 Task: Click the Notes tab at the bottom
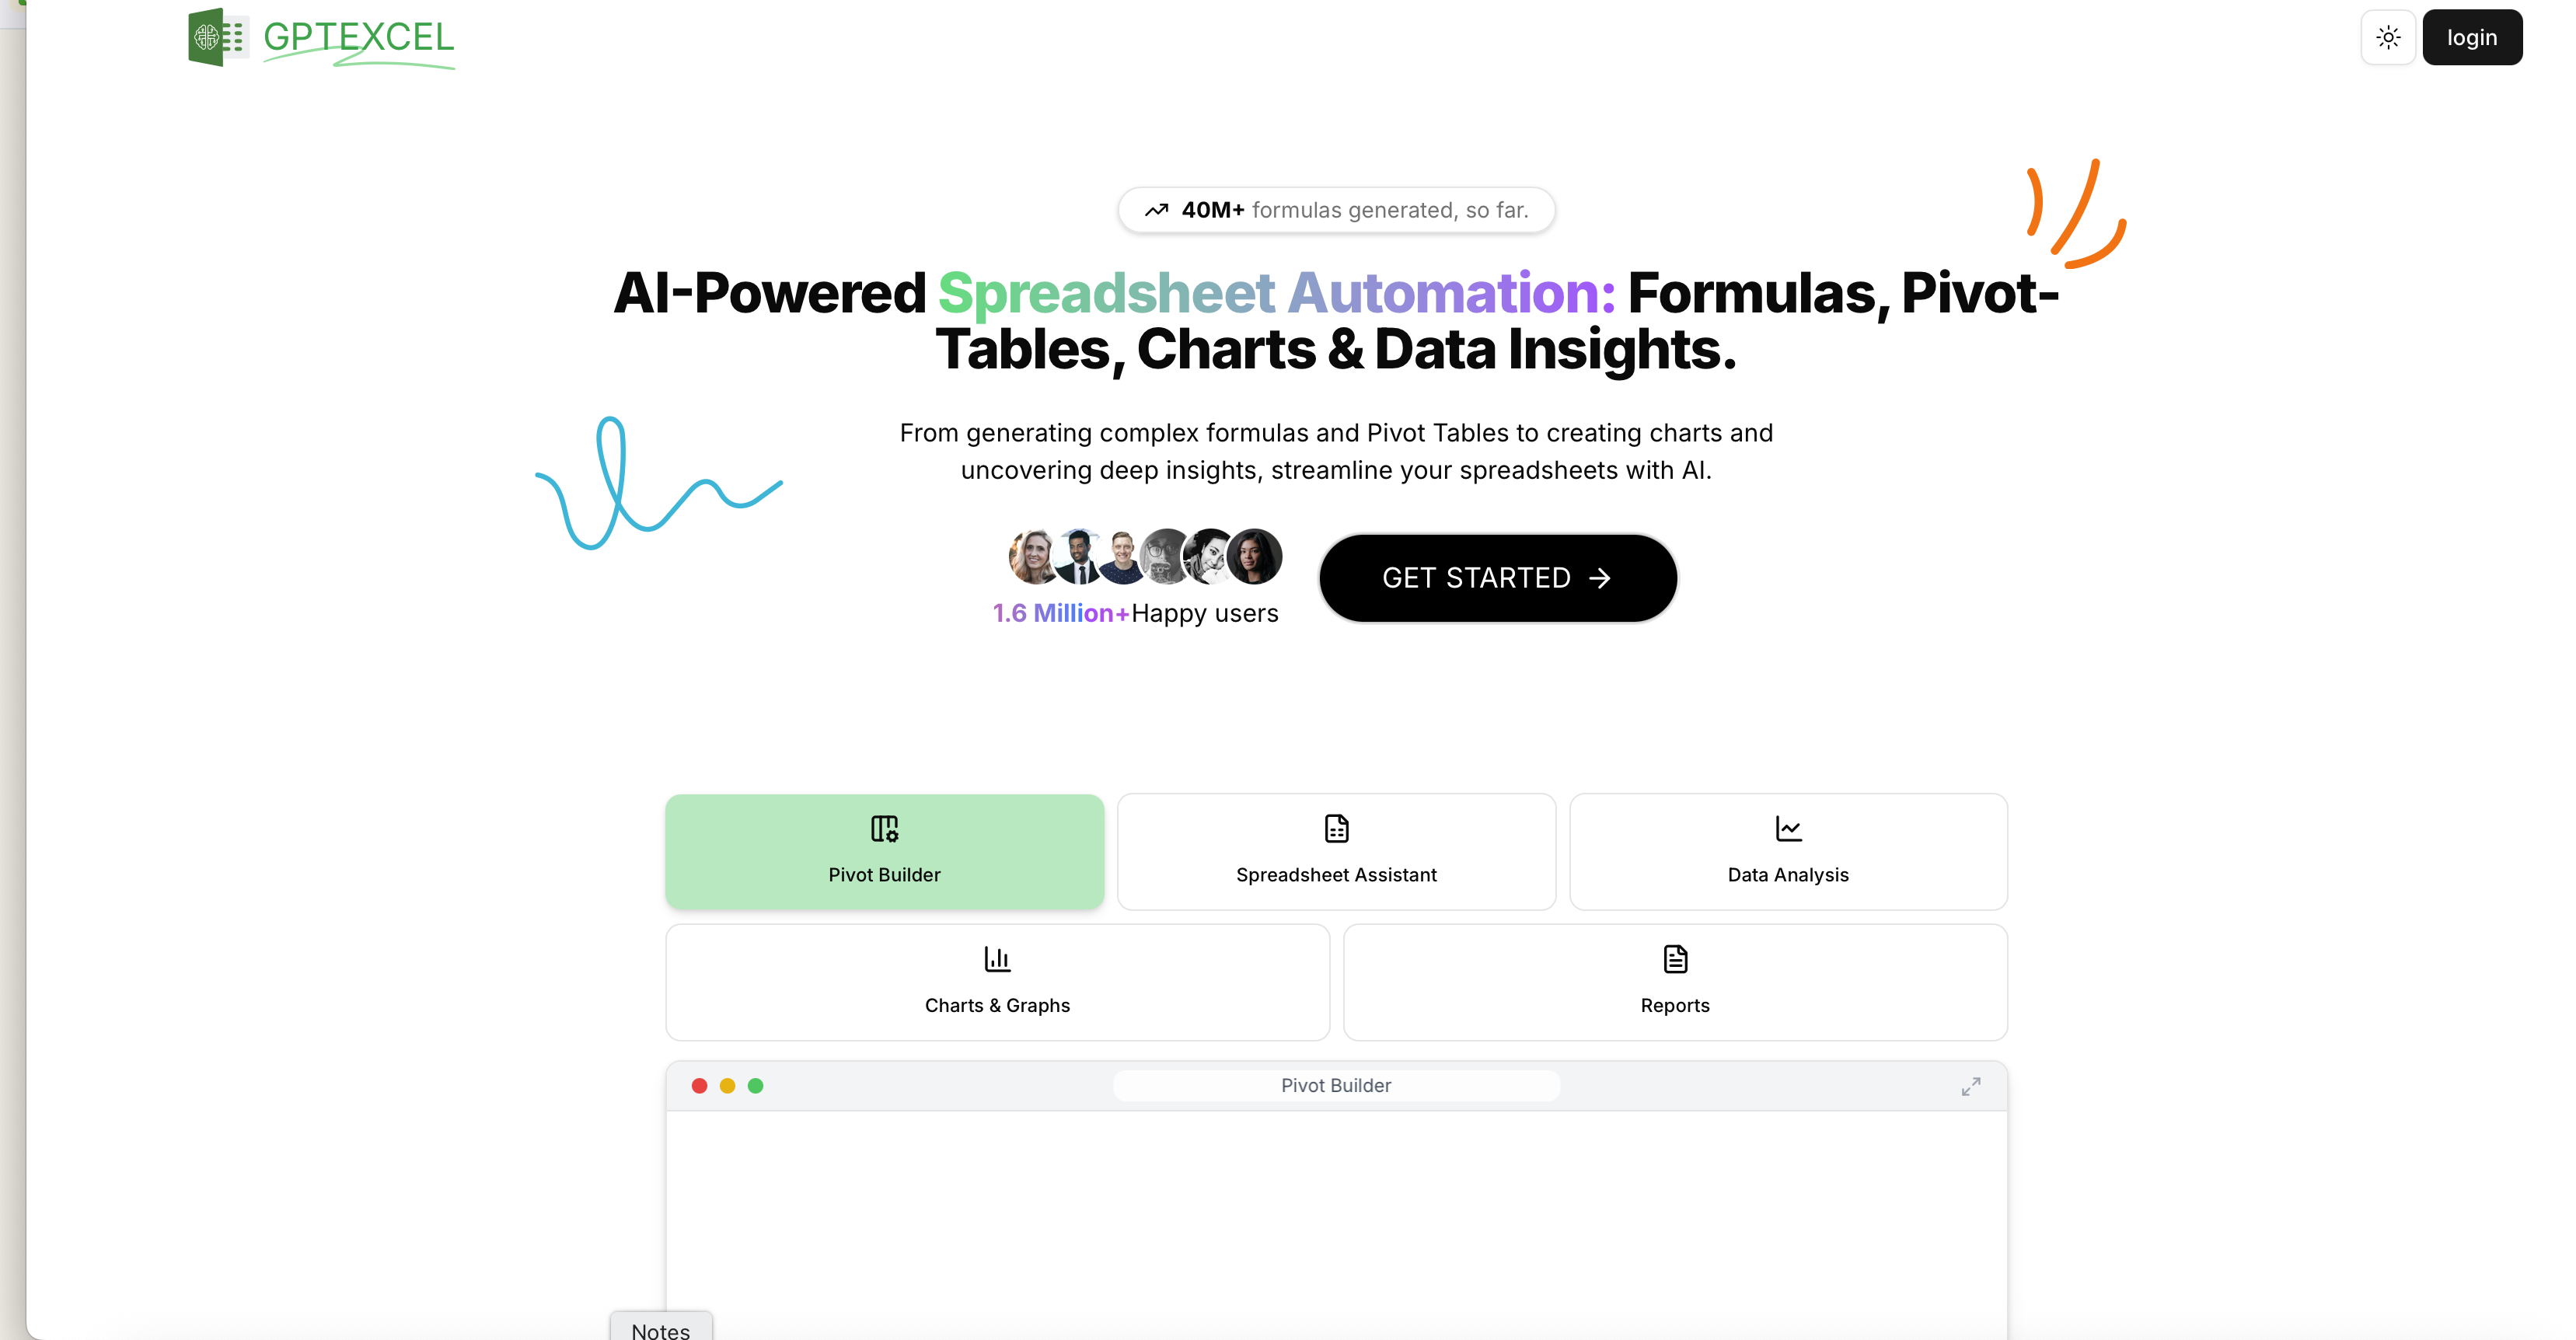tap(661, 1328)
